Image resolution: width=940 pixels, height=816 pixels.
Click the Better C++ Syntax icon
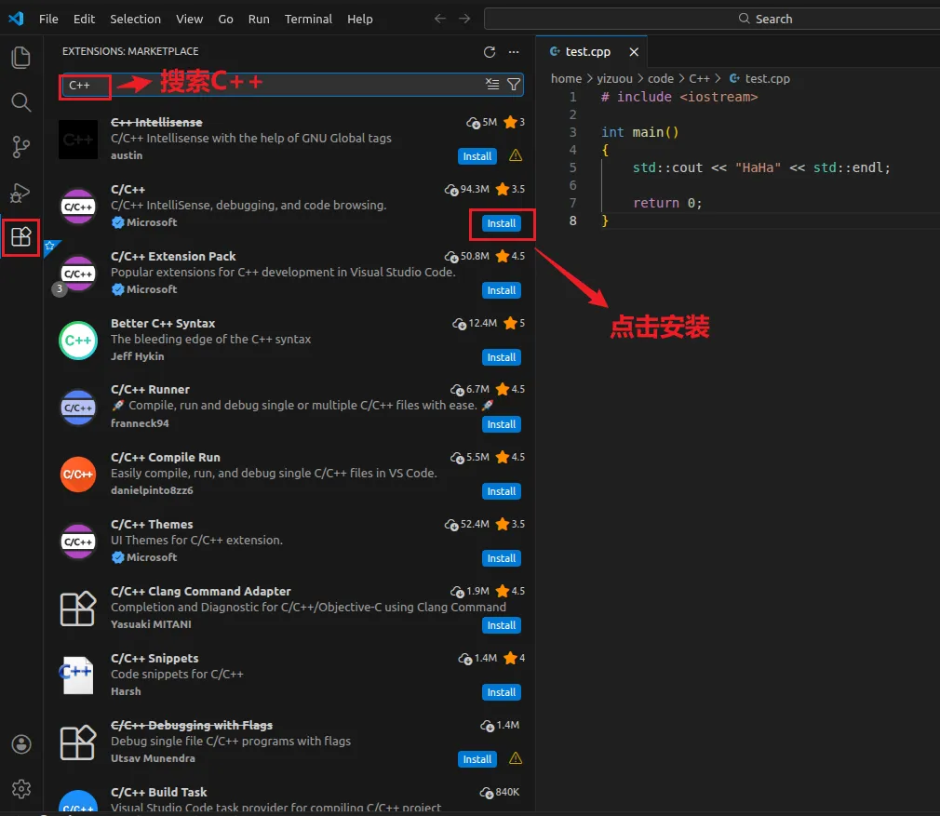pyautogui.click(x=78, y=341)
